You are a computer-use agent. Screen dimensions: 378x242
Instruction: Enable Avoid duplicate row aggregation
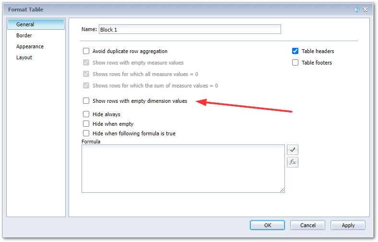[86, 51]
